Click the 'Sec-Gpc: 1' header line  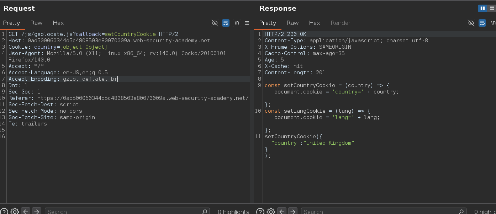pyautogui.click(x=24, y=92)
